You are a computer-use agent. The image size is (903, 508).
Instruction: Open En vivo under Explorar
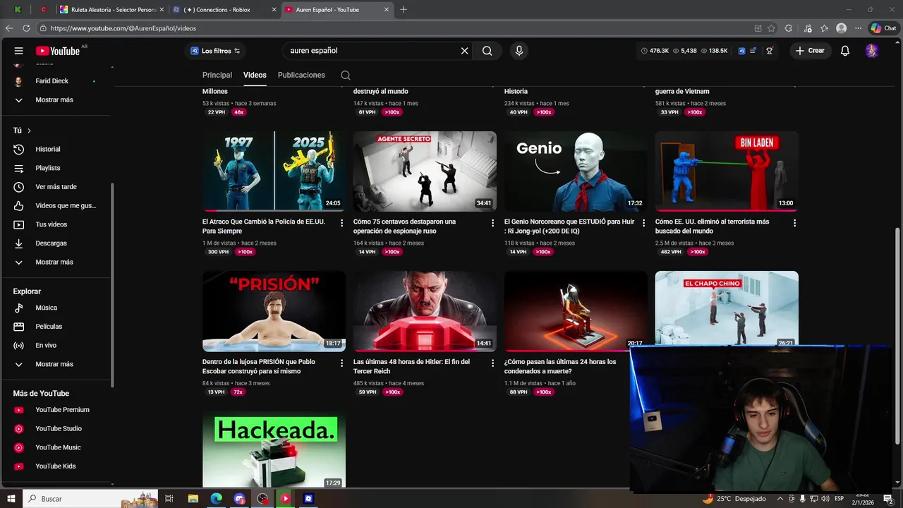click(x=55, y=345)
